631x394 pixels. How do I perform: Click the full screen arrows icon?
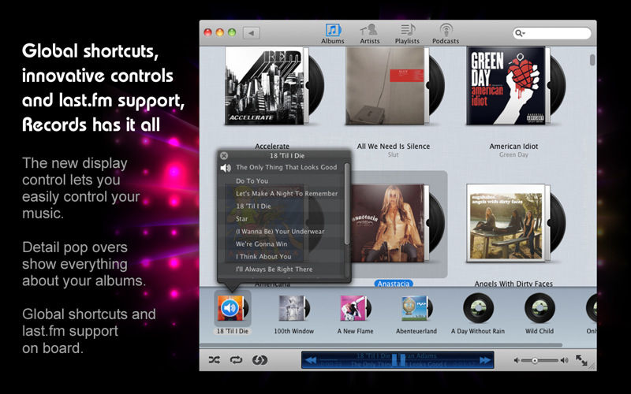pyautogui.click(x=581, y=360)
